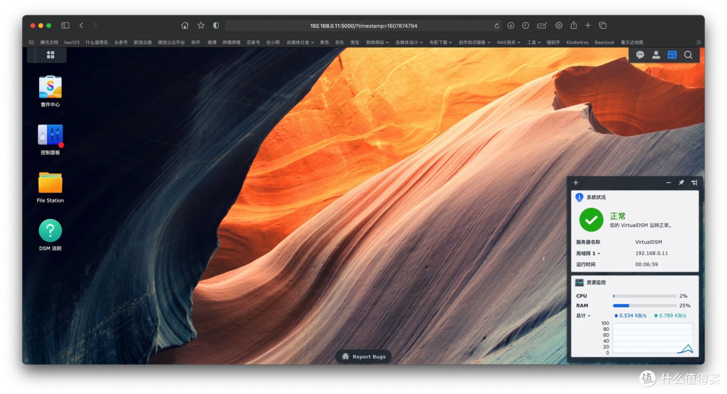The width and height of the screenshot is (727, 394).
Task: Add a widget with plus button
Action: (x=576, y=183)
